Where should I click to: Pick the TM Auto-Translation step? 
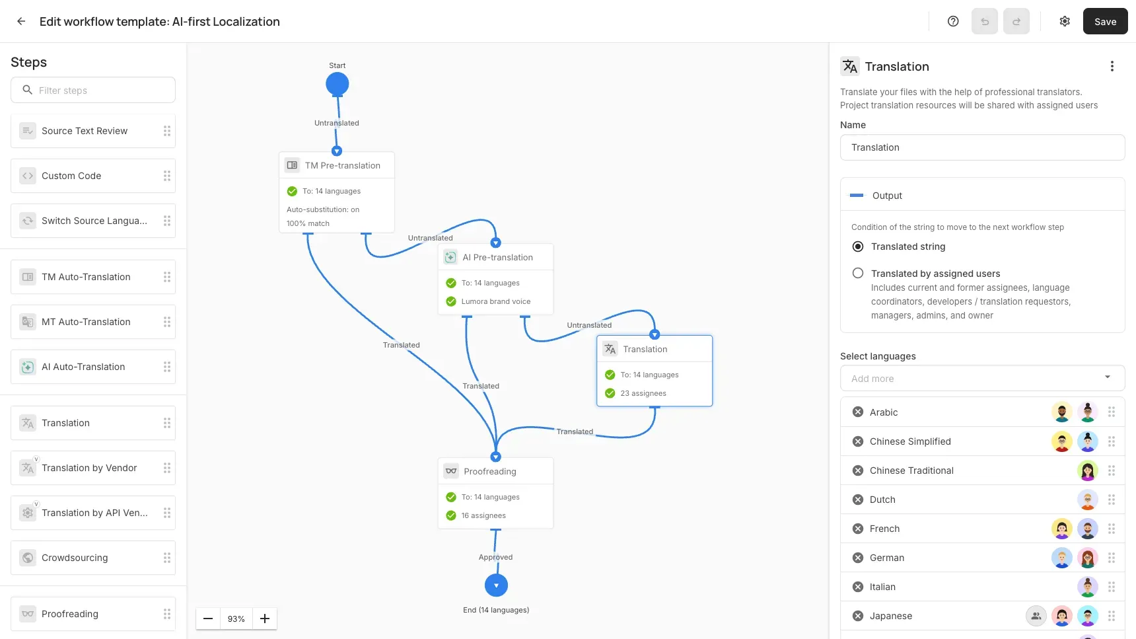[93, 277]
